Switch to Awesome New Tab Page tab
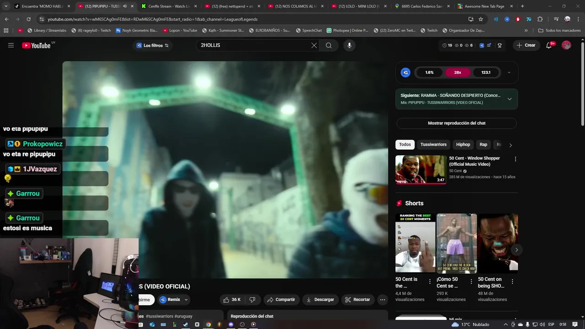Screen dimensions: 585x329 click(484, 6)
